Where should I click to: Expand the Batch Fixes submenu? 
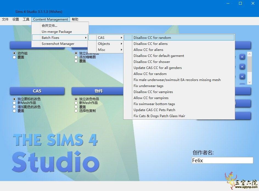coord(60,37)
